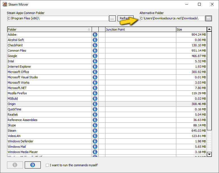
Task: Sort by the Size column header
Action: tap(191, 29)
